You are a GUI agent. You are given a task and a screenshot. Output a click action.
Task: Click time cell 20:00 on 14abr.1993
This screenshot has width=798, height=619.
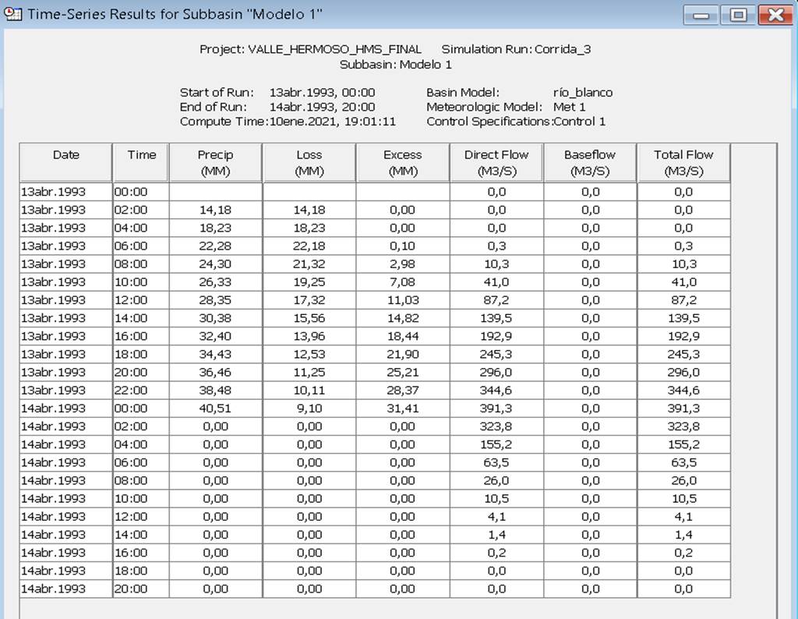(141, 589)
